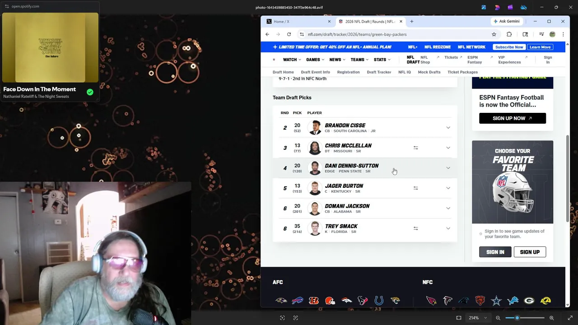Image resolution: width=578 pixels, height=325 pixels.
Task: Expand the Jager Burton pick details
Action: tap(448, 188)
